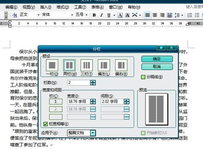Uncheck the 栏宽相等 equal width checkbox
The height and width of the screenshot is (149, 203).
pos(45,124)
